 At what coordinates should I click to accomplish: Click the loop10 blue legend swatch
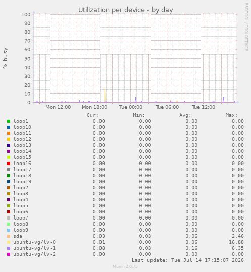[x=9, y=127]
